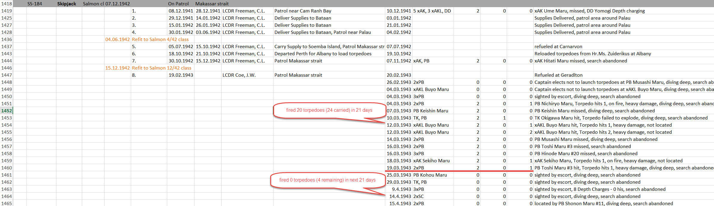Click 'LCDR Coe, J.W.' cell

tap(239, 75)
